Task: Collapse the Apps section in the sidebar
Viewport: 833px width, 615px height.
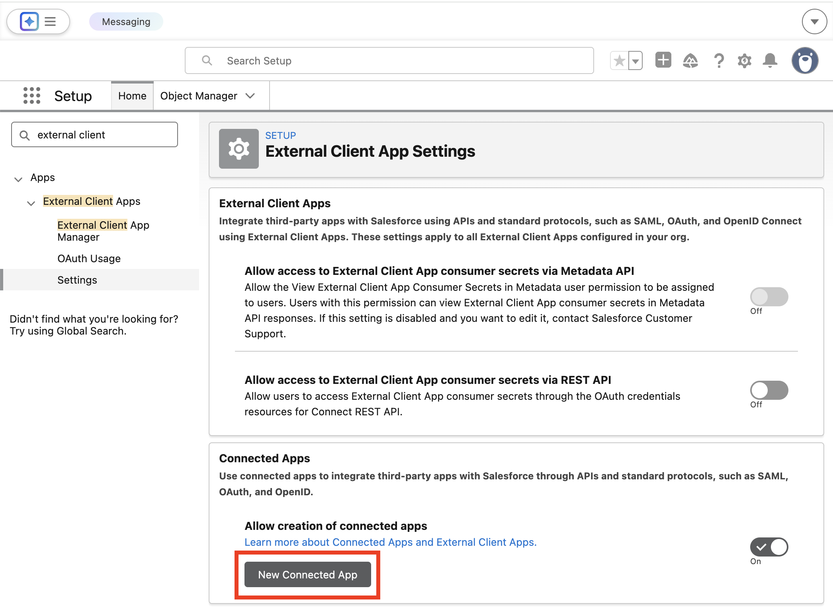Action: (18, 179)
